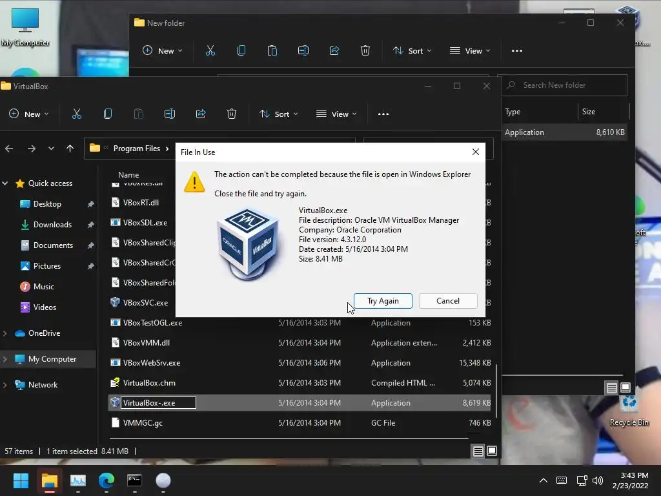Screen dimensions: 661x496
Task: Expand Network tree node
Action: pos(5,385)
